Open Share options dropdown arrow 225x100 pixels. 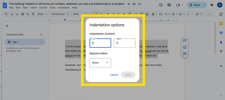coord(204,5)
